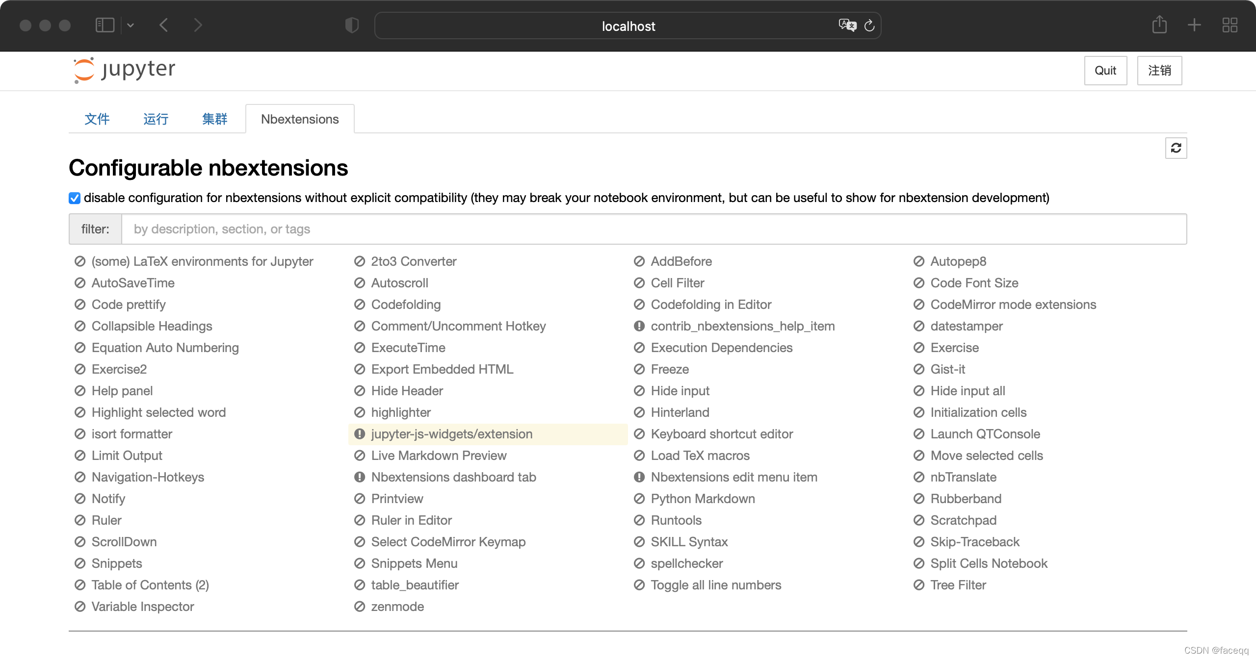Go back with the browser back arrow
The width and height of the screenshot is (1256, 660).
point(164,25)
